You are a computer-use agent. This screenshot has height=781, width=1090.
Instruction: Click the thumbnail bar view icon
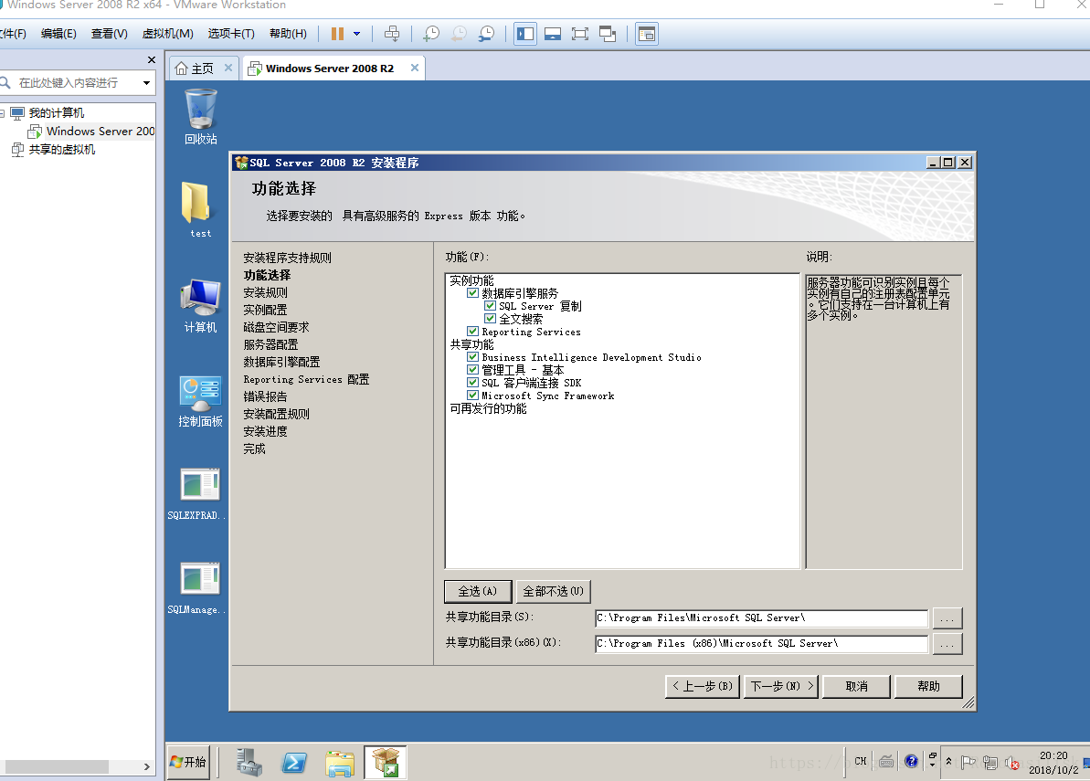(x=553, y=34)
